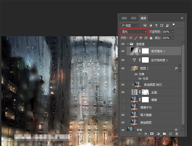This screenshot has width=192, height=146.
Task: Hide the 自然饱和度 1 layer
Action: point(123,60)
